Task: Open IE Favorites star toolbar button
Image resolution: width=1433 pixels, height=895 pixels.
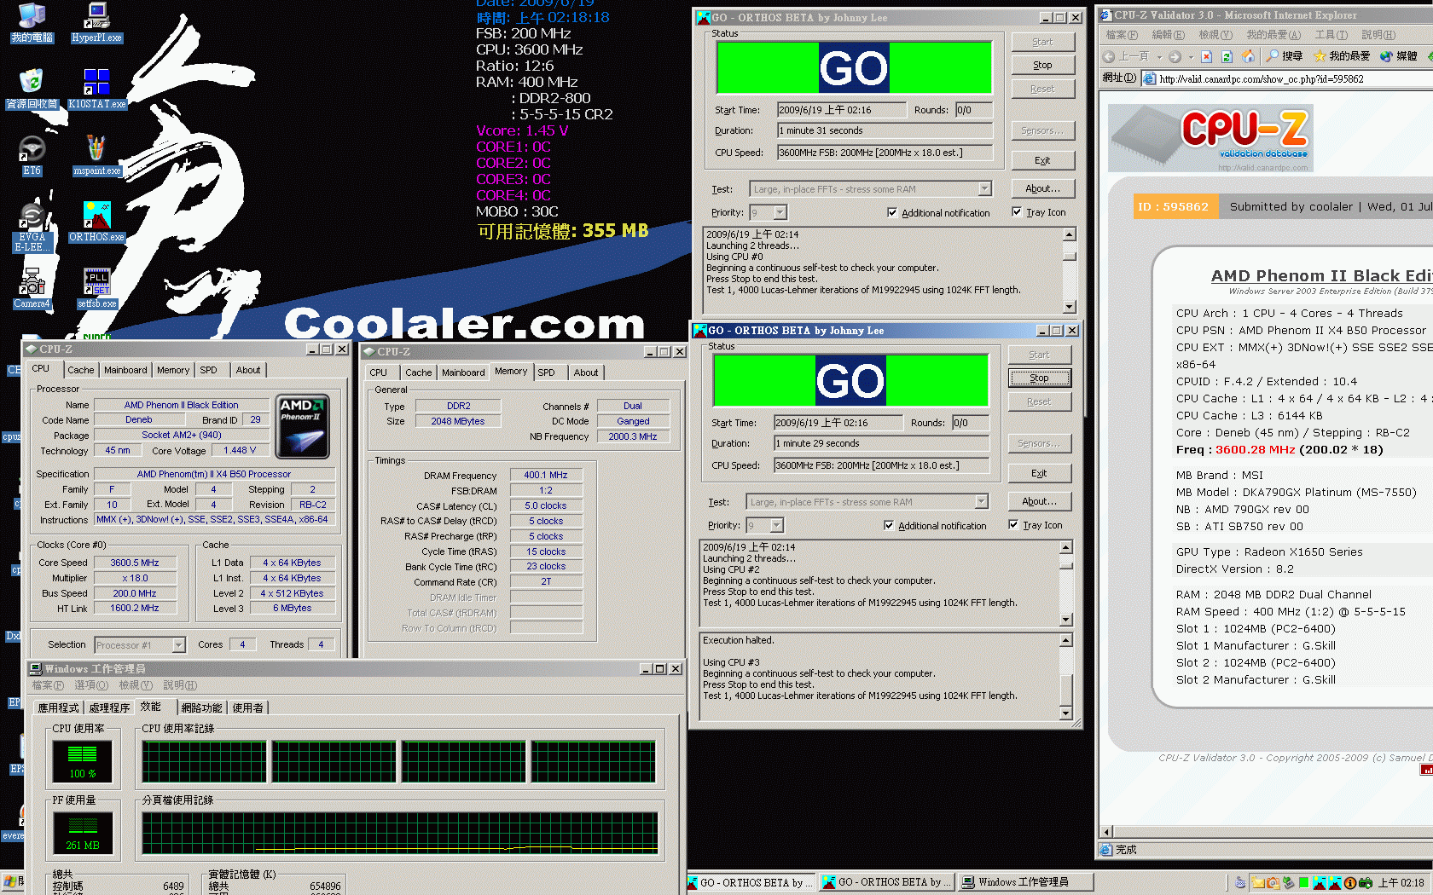Action: 1342,56
